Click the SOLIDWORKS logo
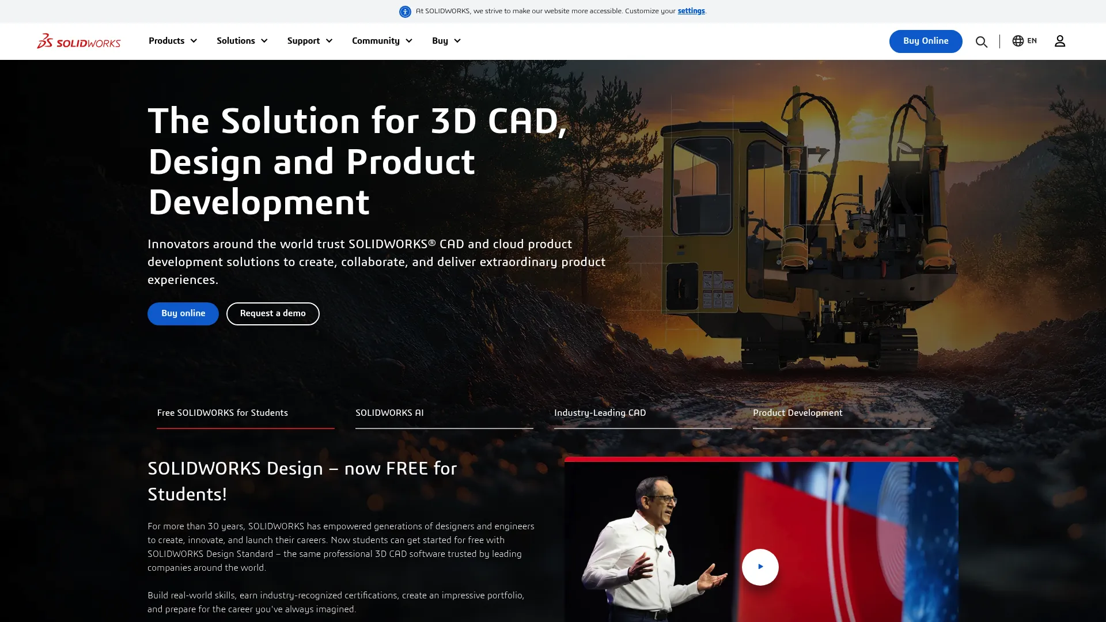 [79, 41]
